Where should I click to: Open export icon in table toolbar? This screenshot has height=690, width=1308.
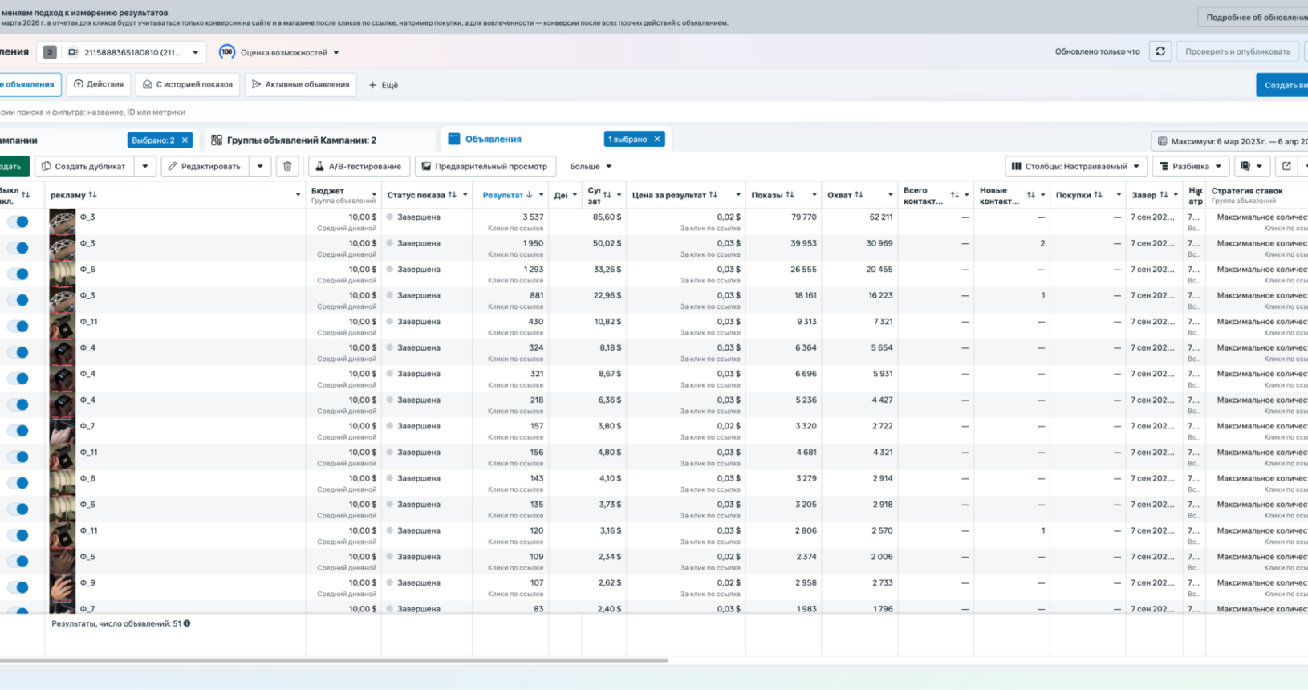[x=1286, y=166]
